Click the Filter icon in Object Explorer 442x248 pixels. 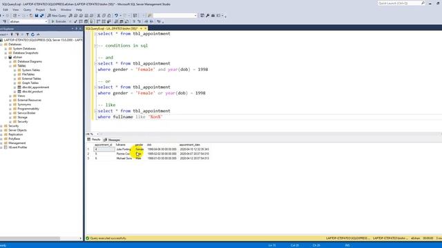pos(28,34)
